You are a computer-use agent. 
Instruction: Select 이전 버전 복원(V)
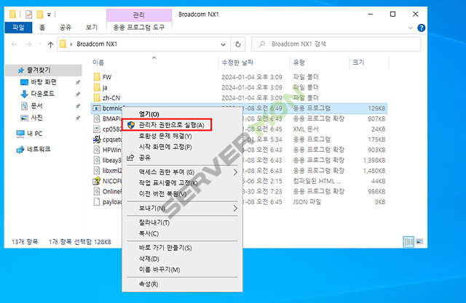[x=162, y=194]
